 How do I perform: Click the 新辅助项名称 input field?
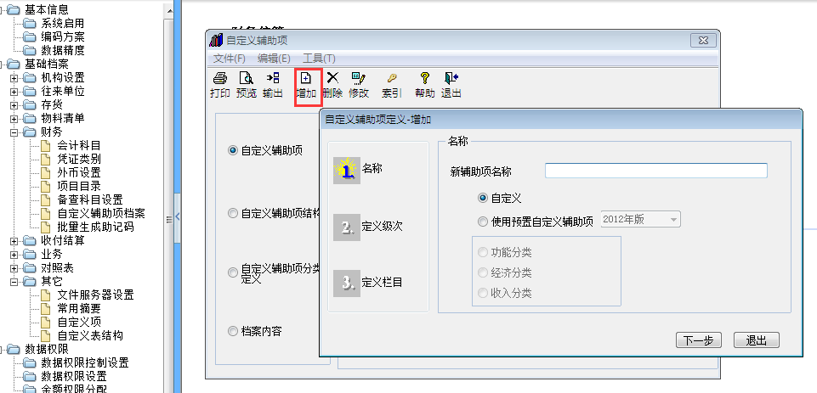[x=656, y=171]
